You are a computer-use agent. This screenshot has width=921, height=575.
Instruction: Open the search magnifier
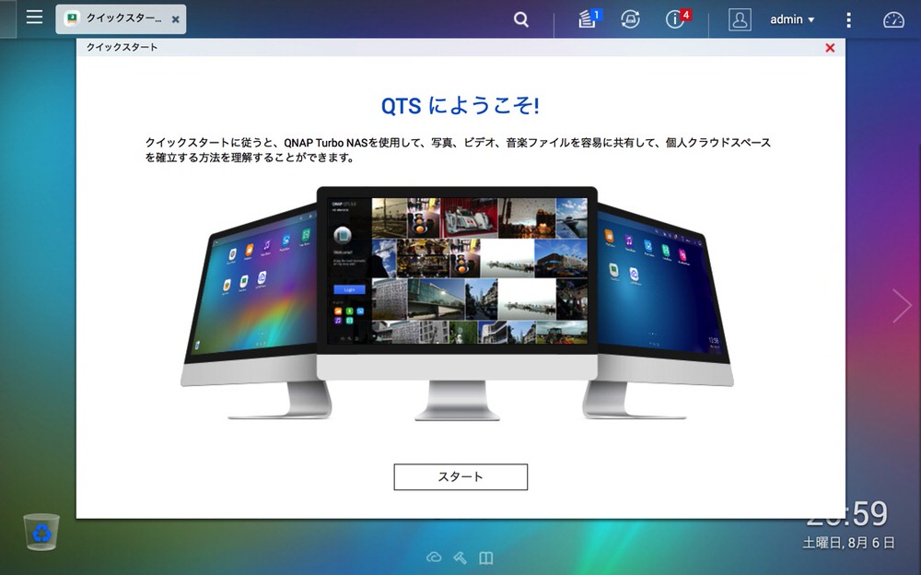tap(520, 19)
